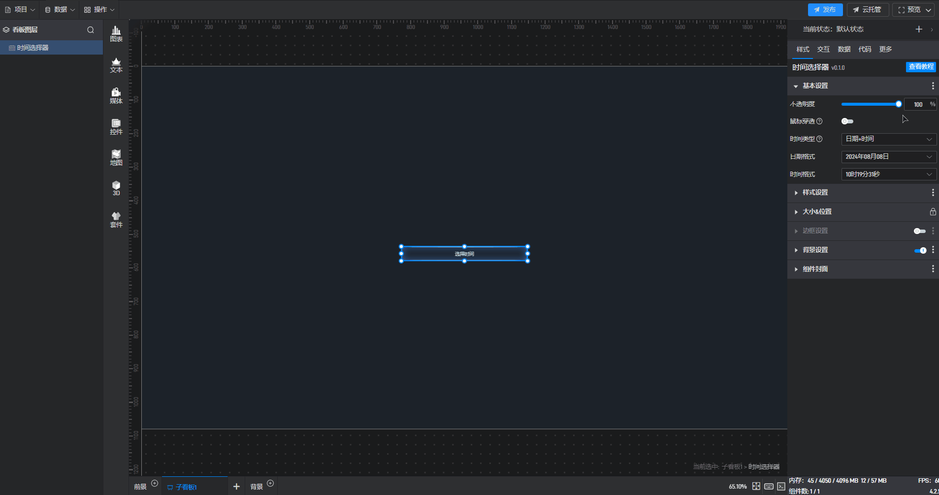The width and height of the screenshot is (939, 495).
Task: Open the 项目 menu
Action: 20,10
